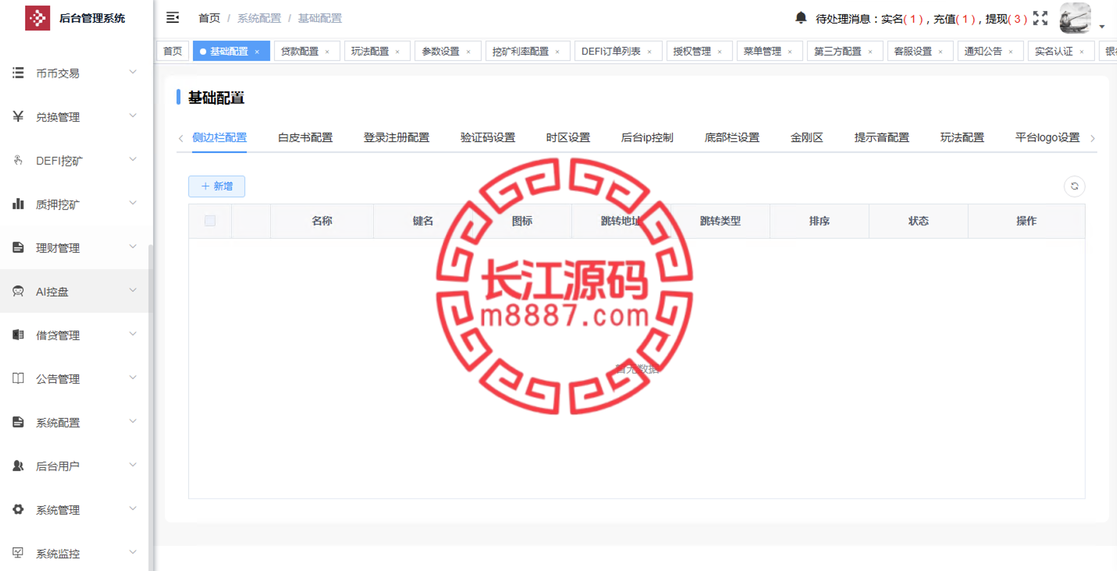Toggle the select-all table header checkbox

pyautogui.click(x=210, y=221)
